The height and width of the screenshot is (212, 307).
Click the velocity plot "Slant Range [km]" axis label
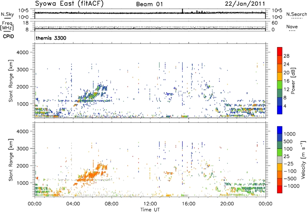coord(11,160)
